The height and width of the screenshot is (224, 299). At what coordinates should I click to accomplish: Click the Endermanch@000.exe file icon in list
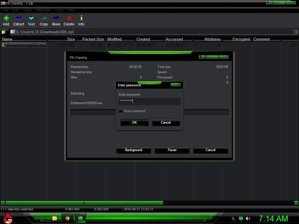4,45
